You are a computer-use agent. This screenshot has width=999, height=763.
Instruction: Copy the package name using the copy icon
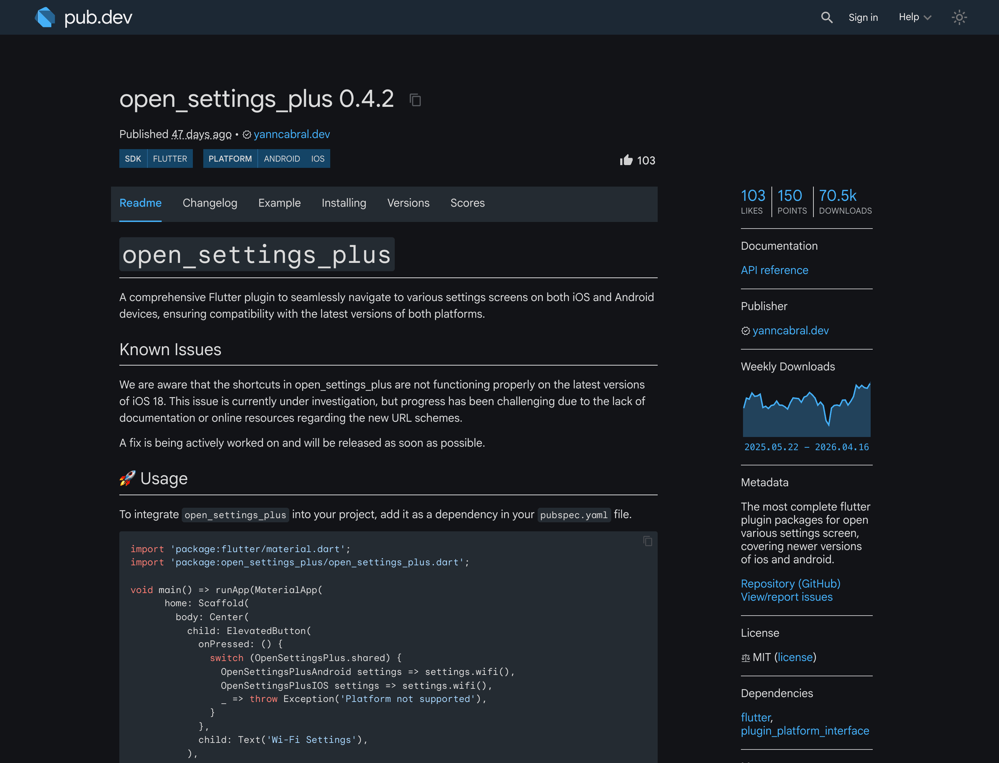pyautogui.click(x=415, y=100)
